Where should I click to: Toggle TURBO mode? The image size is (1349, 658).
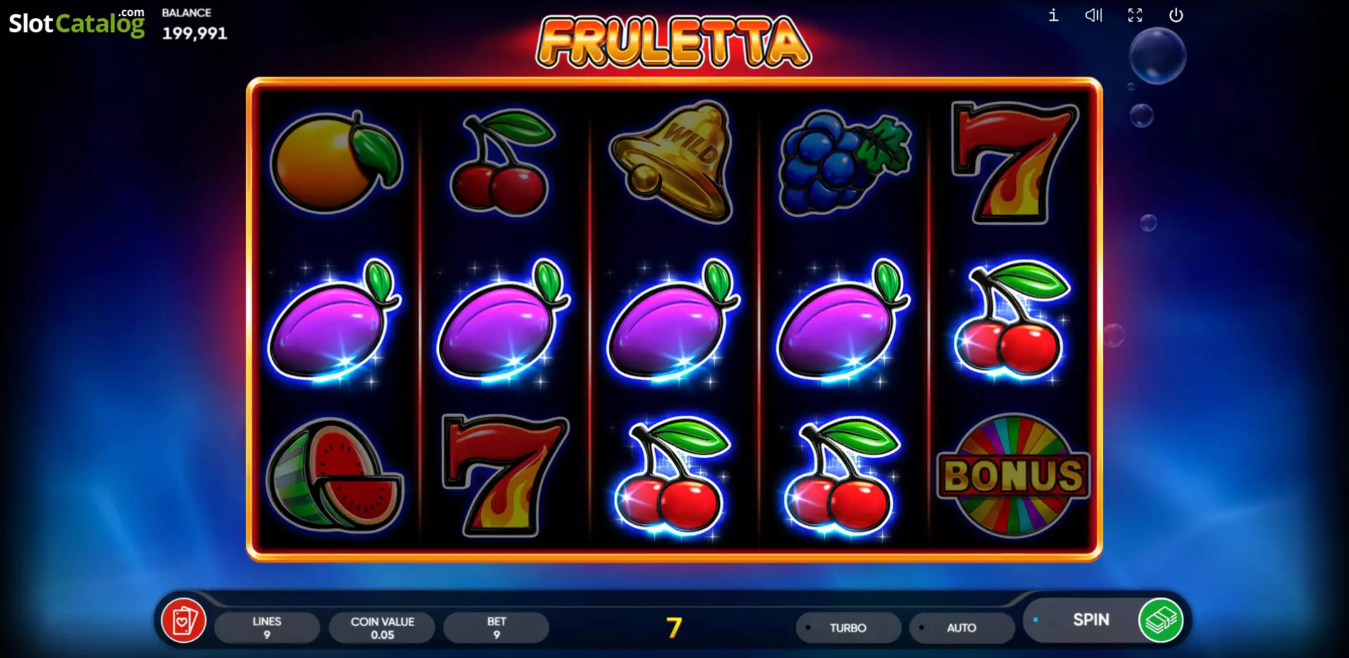click(848, 628)
